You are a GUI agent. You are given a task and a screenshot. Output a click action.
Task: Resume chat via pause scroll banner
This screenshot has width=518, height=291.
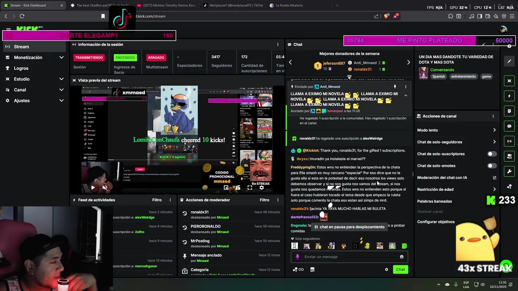[x=349, y=227]
